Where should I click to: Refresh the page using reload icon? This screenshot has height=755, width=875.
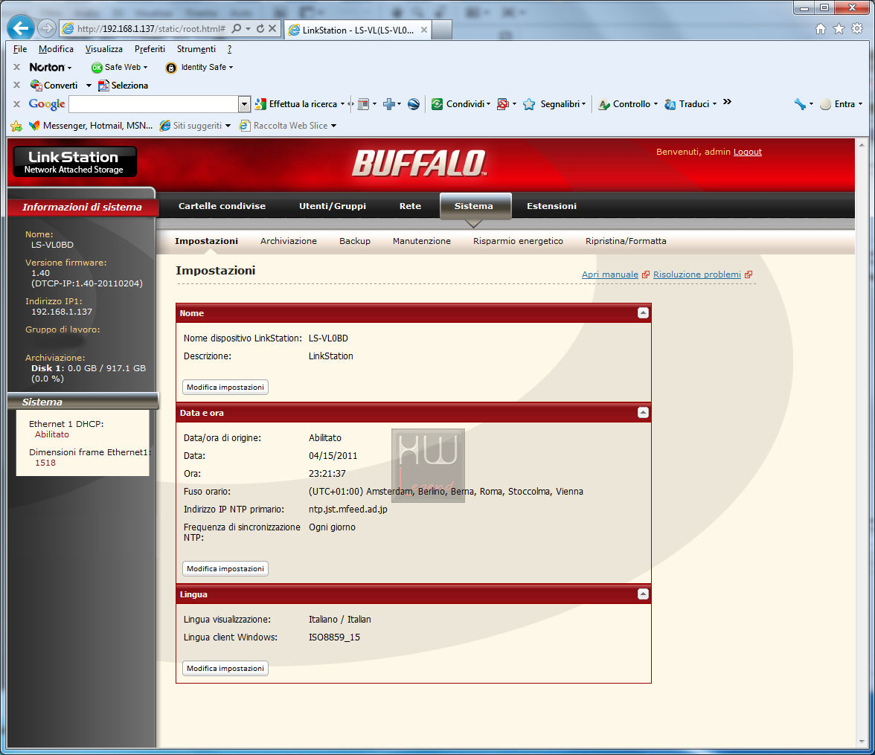click(x=260, y=28)
